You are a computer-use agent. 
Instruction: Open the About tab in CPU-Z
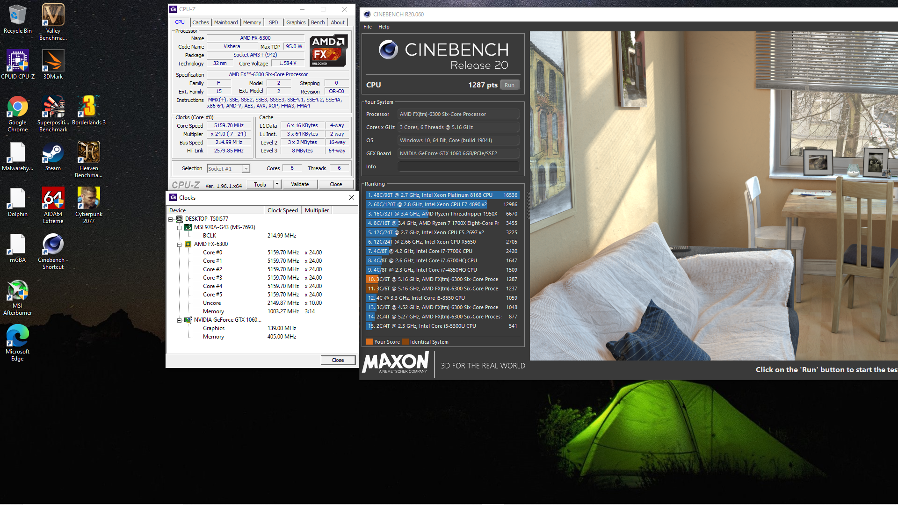(338, 22)
